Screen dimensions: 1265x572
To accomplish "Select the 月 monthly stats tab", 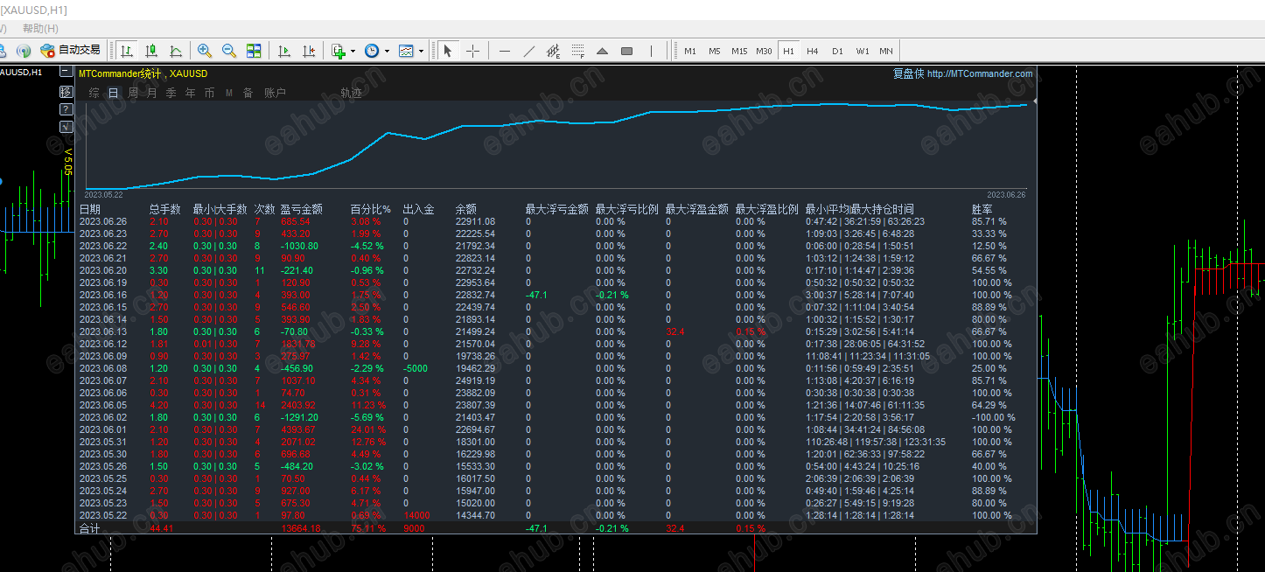I will [x=151, y=93].
